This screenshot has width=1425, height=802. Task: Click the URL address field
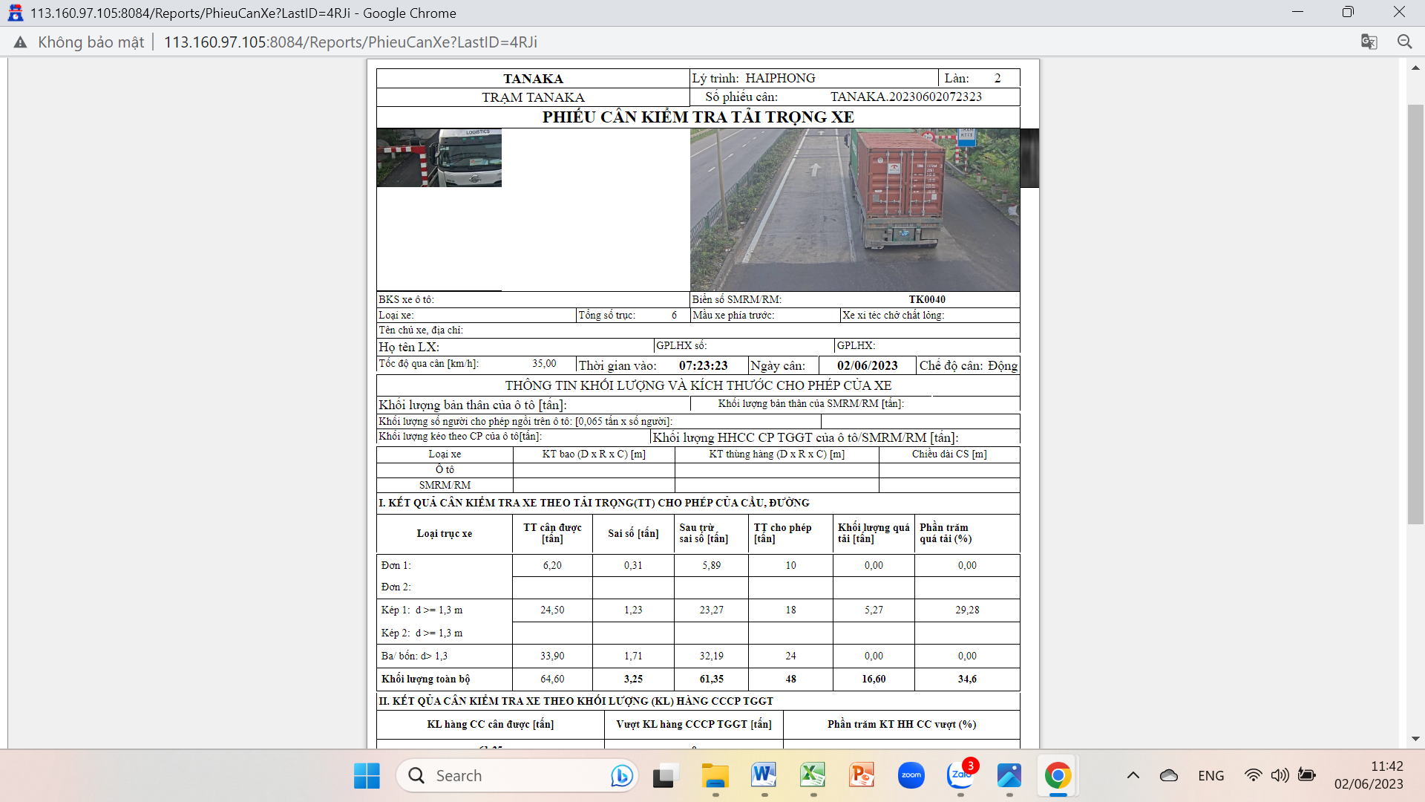point(350,42)
